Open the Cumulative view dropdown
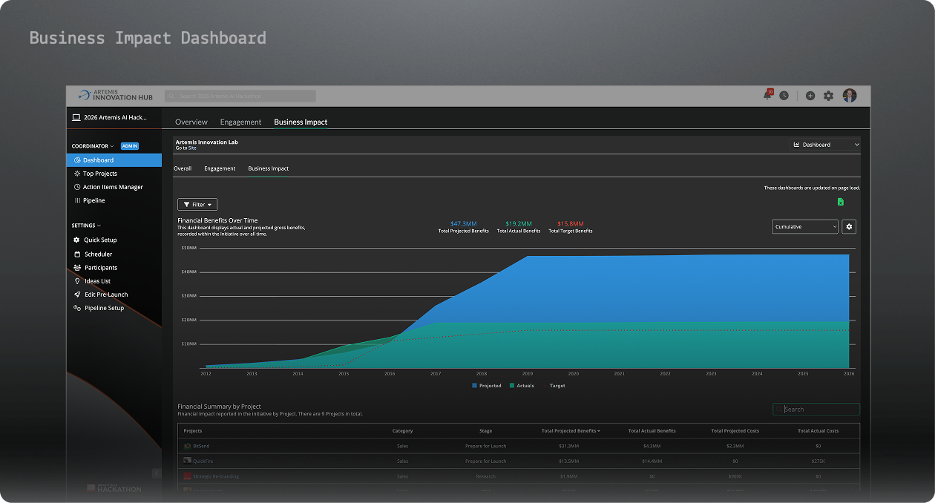This screenshot has height=503, width=935. [x=804, y=226]
